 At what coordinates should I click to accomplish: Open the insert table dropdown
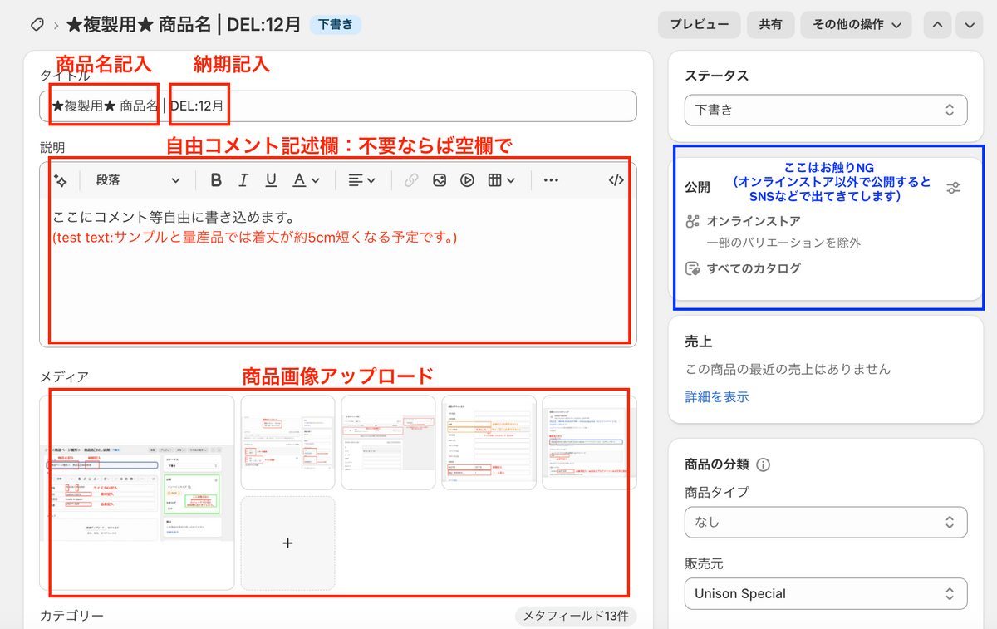[x=501, y=180]
